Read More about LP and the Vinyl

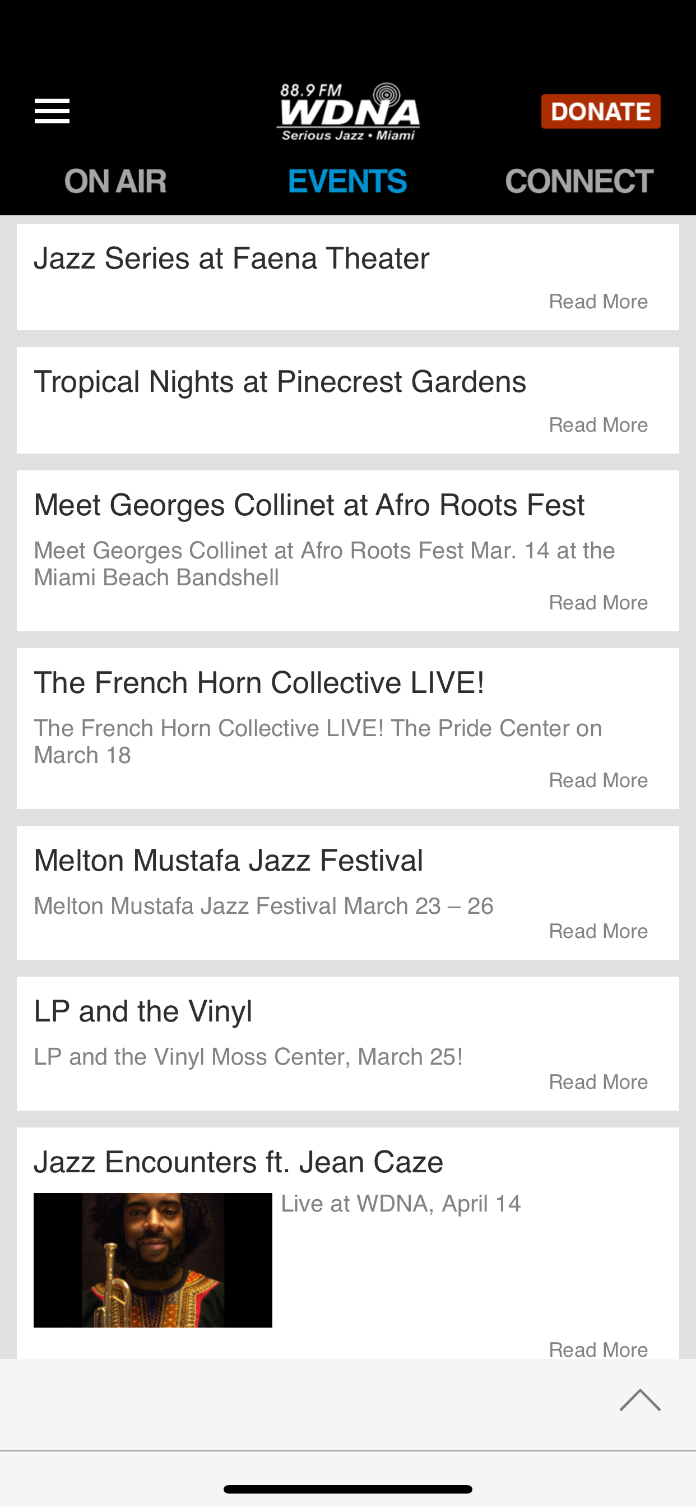pos(598,1082)
